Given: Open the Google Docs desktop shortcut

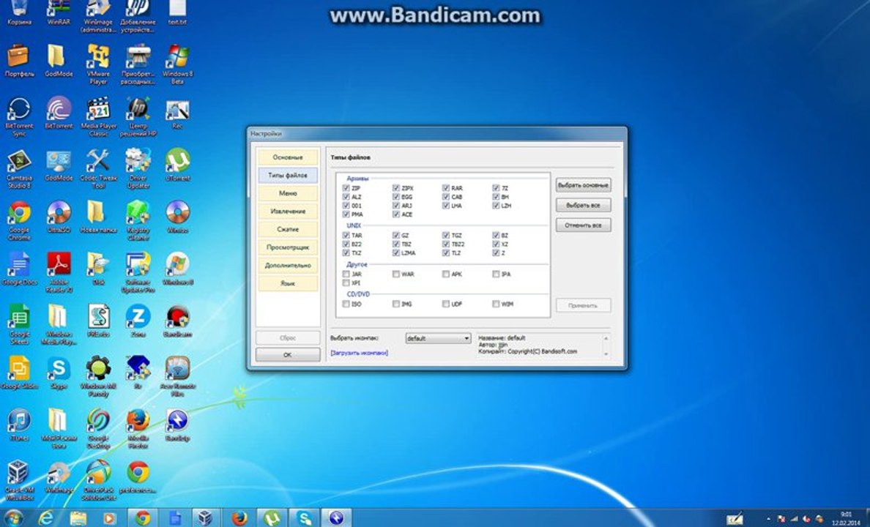Looking at the screenshot, I should click(x=19, y=269).
